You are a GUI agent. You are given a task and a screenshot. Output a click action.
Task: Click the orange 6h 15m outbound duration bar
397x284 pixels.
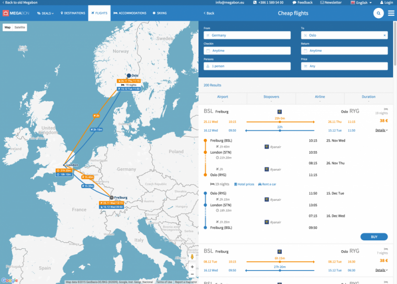(x=280, y=262)
